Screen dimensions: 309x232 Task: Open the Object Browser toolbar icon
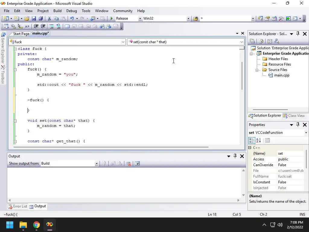(x=274, y=18)
